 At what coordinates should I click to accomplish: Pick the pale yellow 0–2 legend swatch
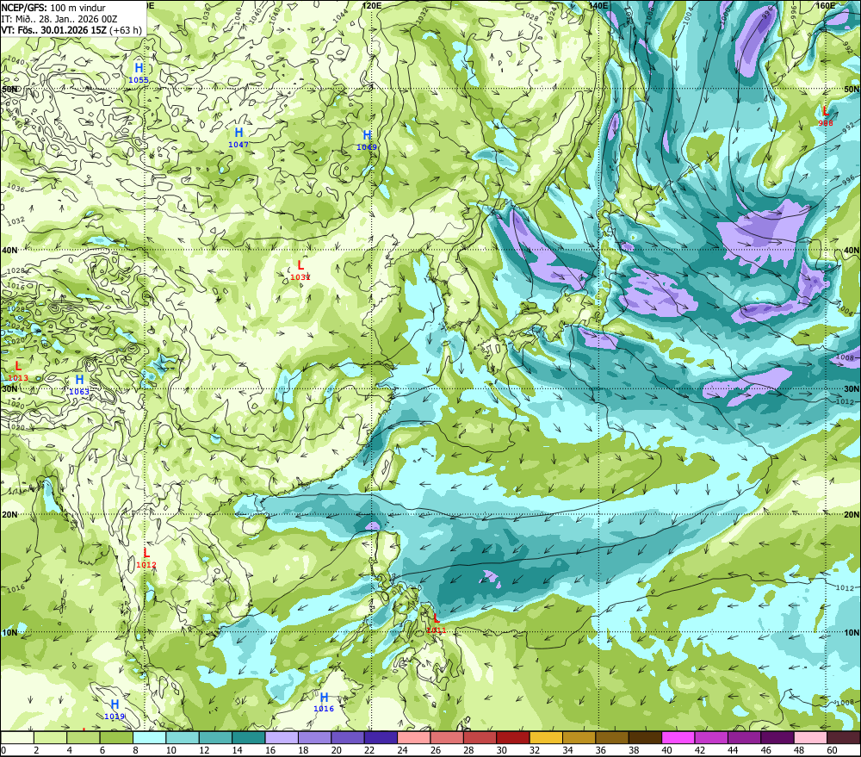(x=17, y=737)
